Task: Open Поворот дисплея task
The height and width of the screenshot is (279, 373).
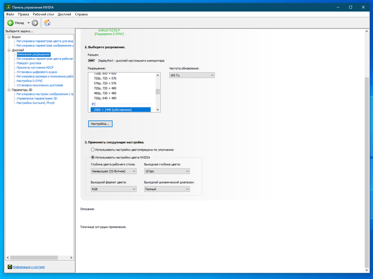Action: click(29, 63)
